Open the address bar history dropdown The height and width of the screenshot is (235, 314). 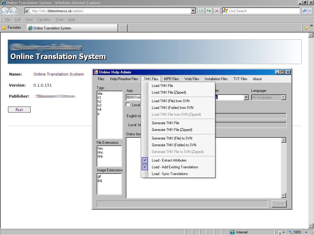tap(193, 11)
